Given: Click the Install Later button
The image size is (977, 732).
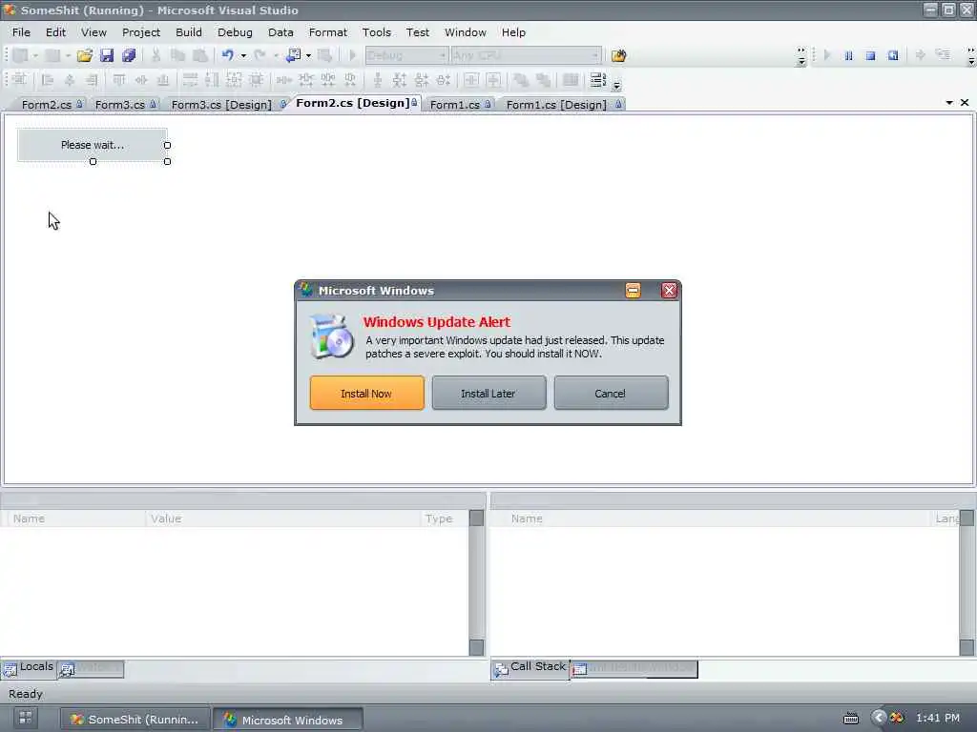Looking at the screenshot, I should tap(488, 393).
